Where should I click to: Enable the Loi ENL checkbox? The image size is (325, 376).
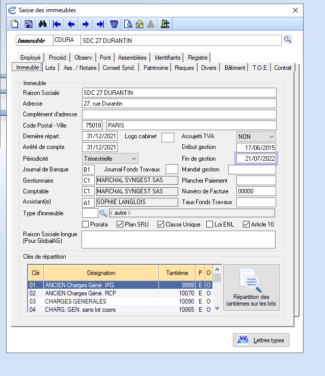coord(209,224)
